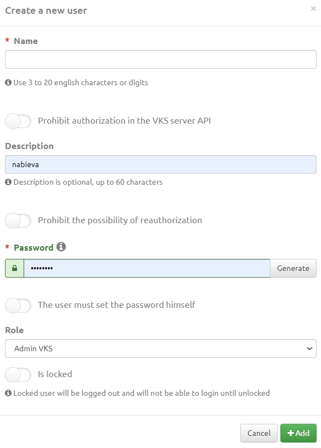The width and height of the screenshot is (321, 448).
Task: Click info icon near description hint text
Action: point(8,182)
